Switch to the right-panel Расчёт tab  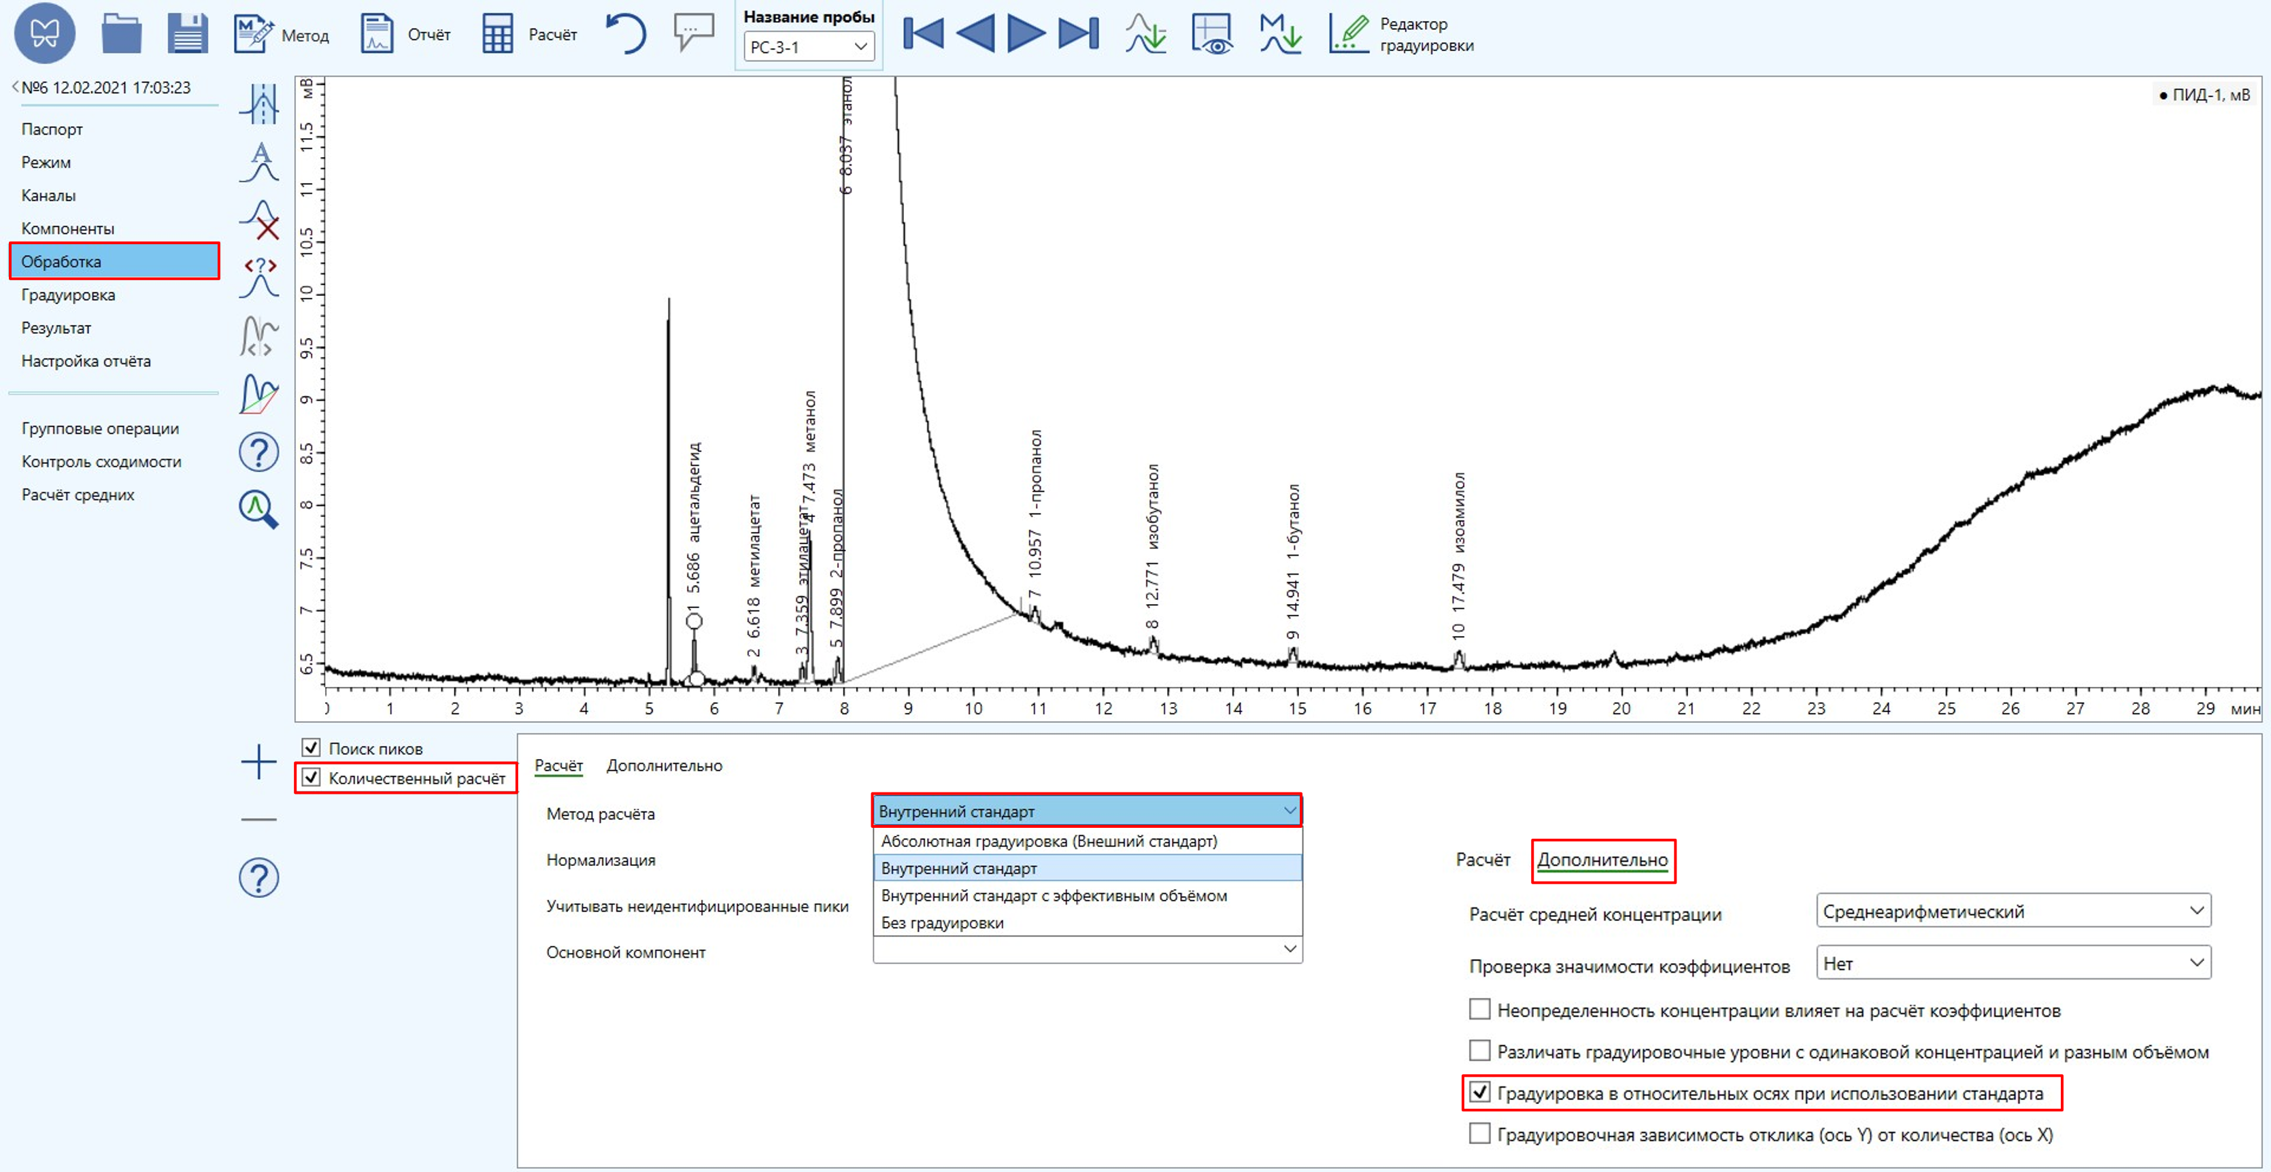(1483, 860)
